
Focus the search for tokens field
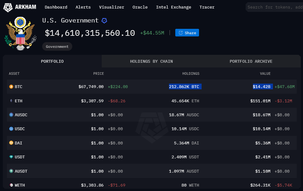click(x=274, y=7)
